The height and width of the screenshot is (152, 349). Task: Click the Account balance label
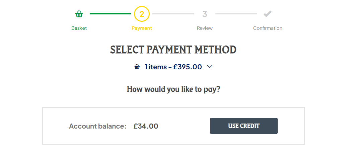[x=98, y=126]
